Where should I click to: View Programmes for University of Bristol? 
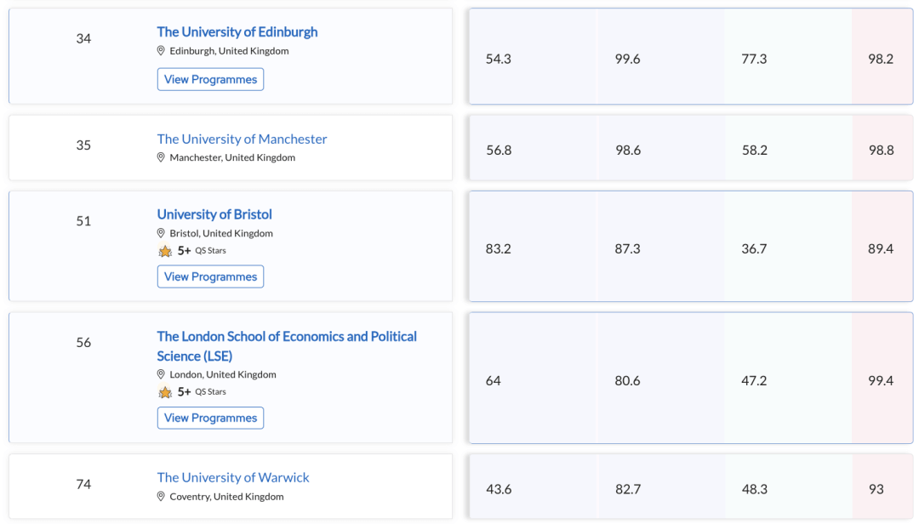tap(210, 276)
